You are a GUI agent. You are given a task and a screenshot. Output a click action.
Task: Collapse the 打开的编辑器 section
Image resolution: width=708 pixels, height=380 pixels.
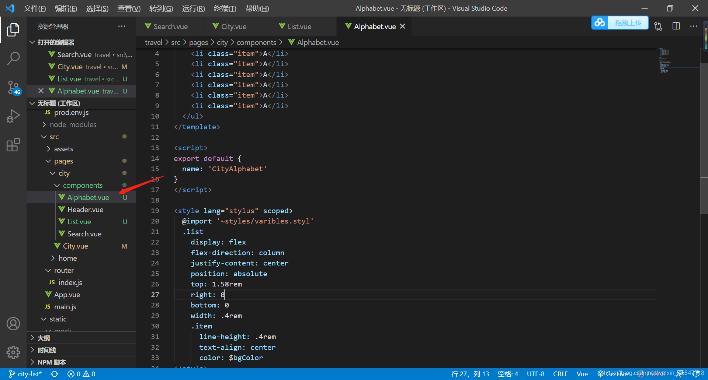click(81, 42)
